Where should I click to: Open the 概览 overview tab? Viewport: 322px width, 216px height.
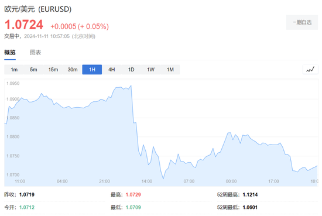(x=10, y=53)
